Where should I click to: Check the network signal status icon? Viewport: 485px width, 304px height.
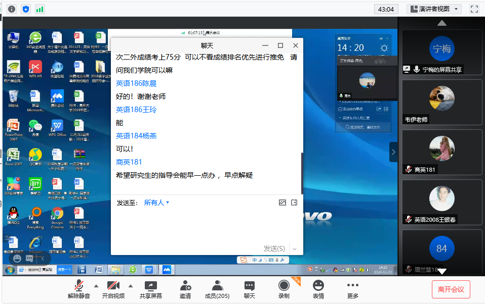point(39,9)
